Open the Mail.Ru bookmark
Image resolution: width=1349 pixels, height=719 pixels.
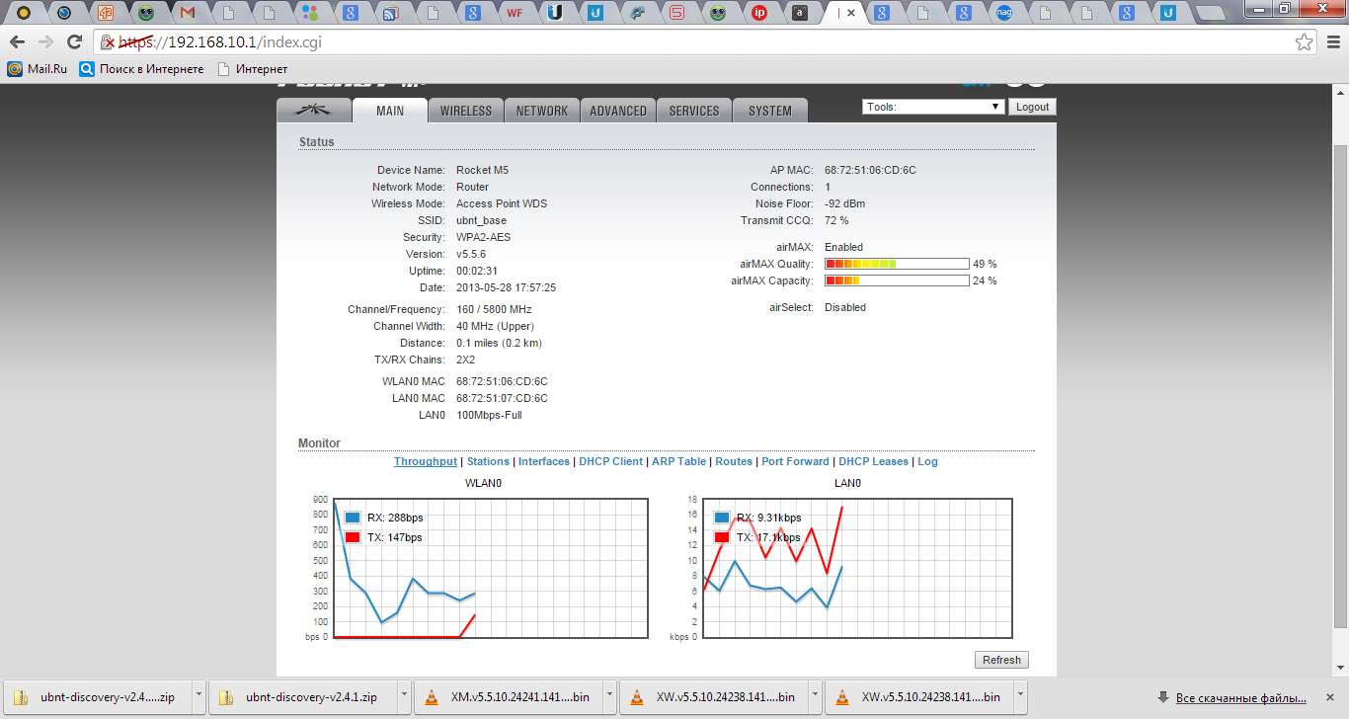coord(38,69)
